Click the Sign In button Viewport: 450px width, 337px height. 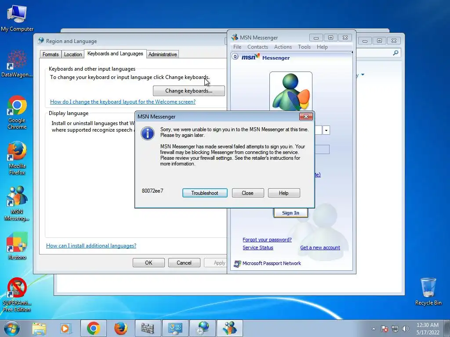(290, 213)
